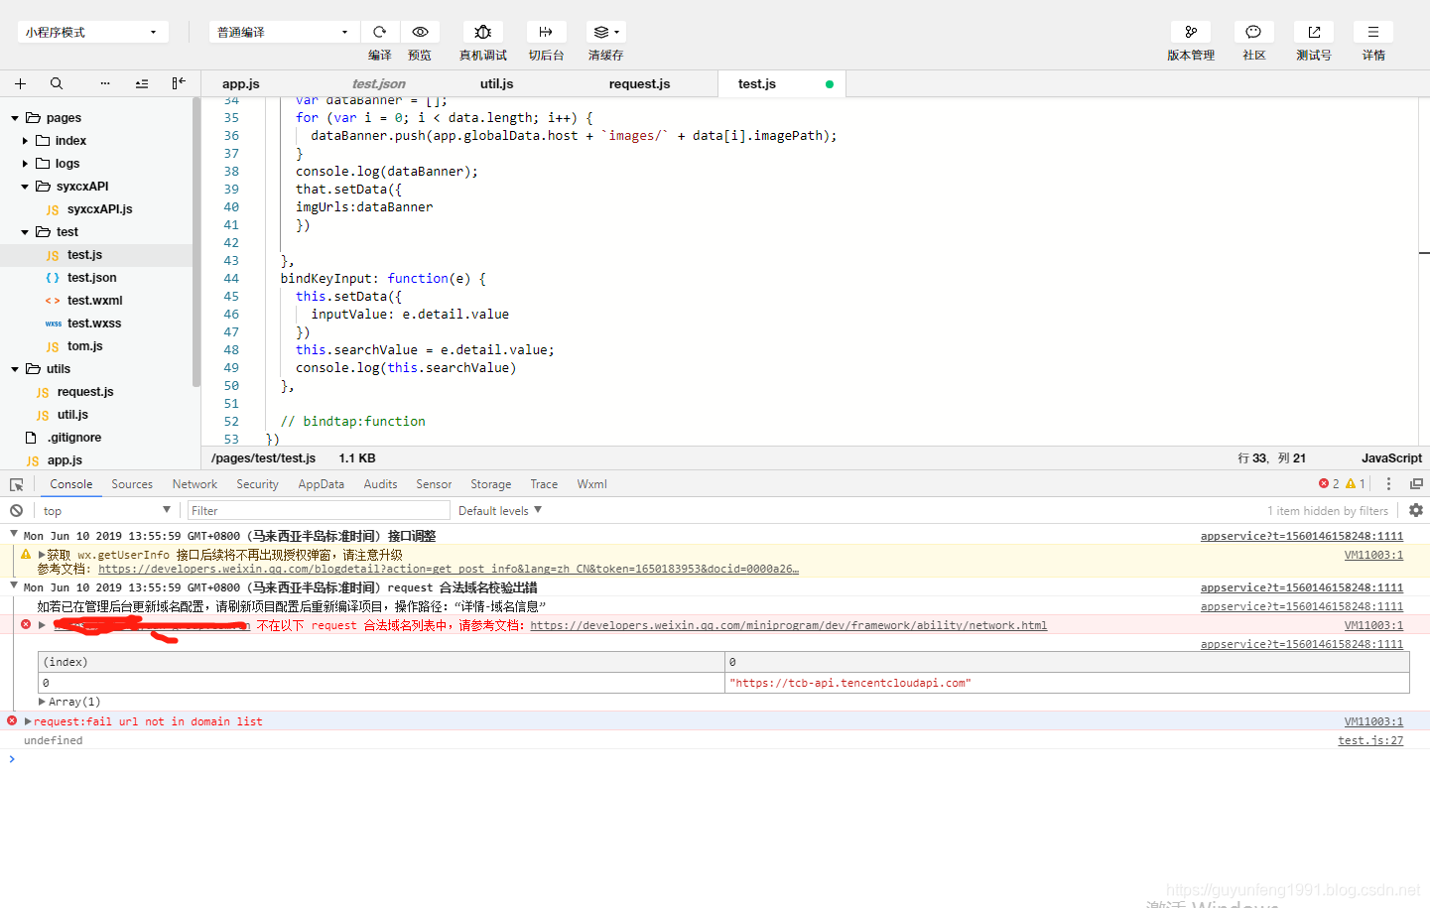
Task: Click the '1 item hidden by filters' text
Action: 1328,510
